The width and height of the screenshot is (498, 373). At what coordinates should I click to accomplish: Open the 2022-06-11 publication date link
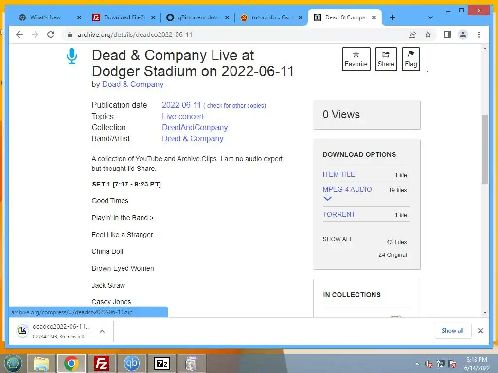(x=181, y=105)
